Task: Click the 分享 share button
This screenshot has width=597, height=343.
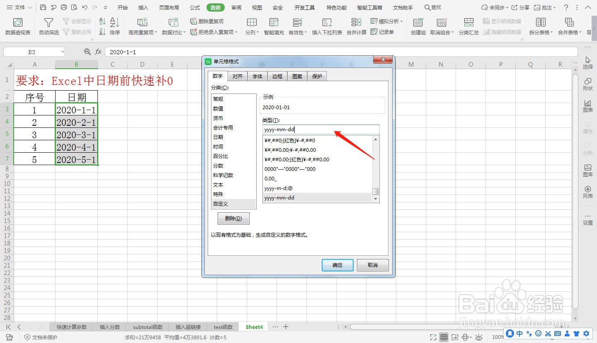Action: point(521,7)
